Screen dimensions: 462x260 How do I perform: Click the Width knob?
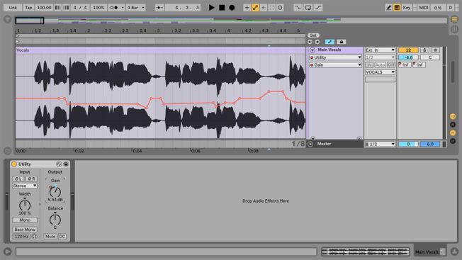(x=25, y=204)
